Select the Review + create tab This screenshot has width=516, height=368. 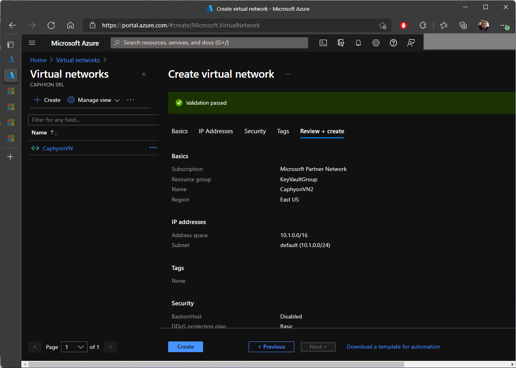322,131
